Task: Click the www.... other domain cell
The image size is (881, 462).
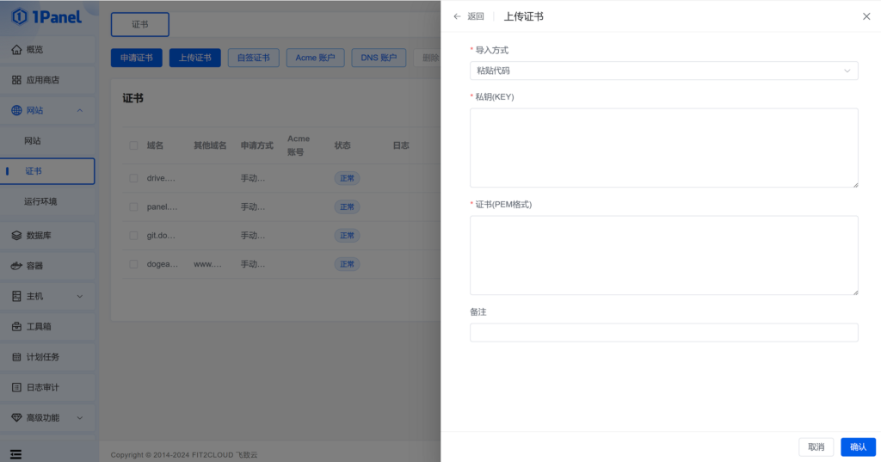Action: pyautogui.click(x=208, y=264)
